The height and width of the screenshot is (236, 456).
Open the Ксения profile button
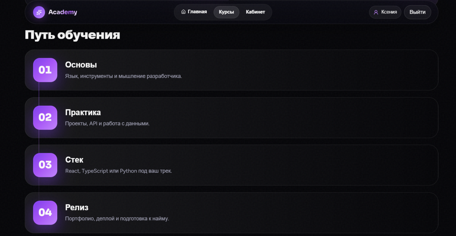(385, 12)
